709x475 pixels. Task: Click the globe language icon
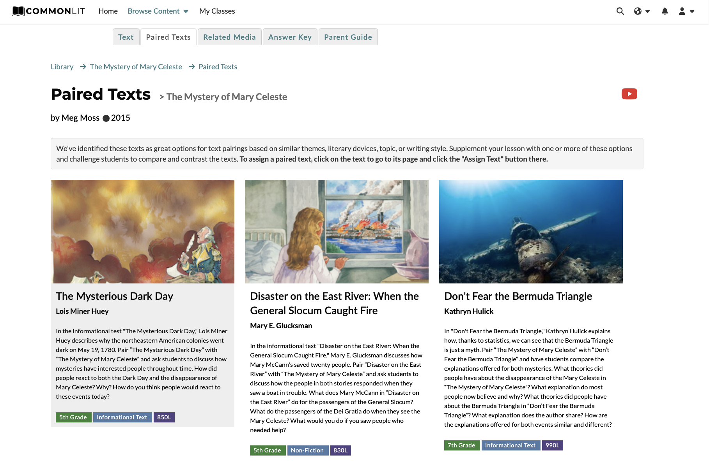pos(638,11)
